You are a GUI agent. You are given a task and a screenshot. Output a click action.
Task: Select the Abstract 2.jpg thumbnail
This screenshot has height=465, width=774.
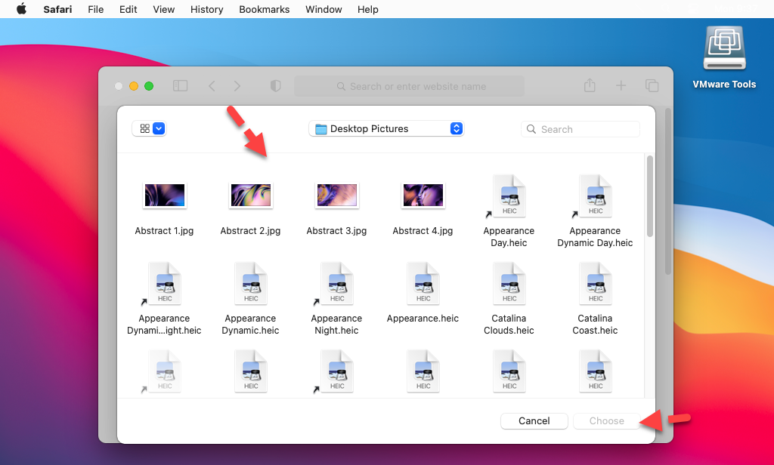point(250,196)
